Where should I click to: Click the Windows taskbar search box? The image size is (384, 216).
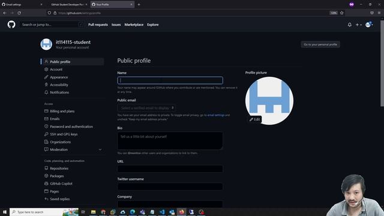pyautogui.click(x=44, y=212)
